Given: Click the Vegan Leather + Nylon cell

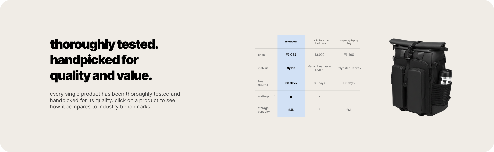Looking at the screenshot, I should coord(319,68).
